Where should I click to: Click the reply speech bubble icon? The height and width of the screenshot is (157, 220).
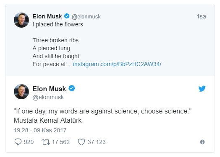click(18, 142)
